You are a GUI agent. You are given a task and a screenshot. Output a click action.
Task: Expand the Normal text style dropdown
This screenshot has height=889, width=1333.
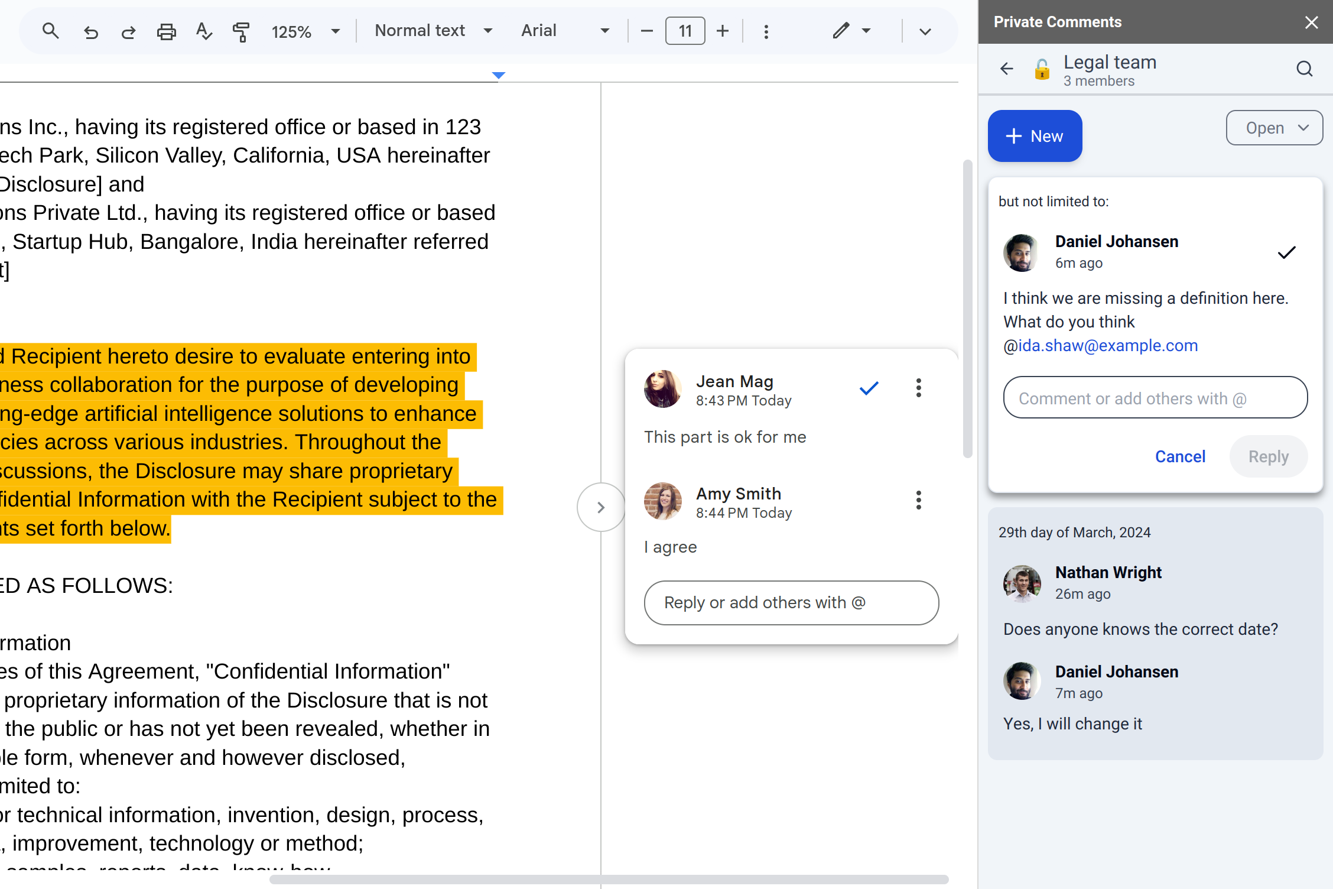(434, 31)
